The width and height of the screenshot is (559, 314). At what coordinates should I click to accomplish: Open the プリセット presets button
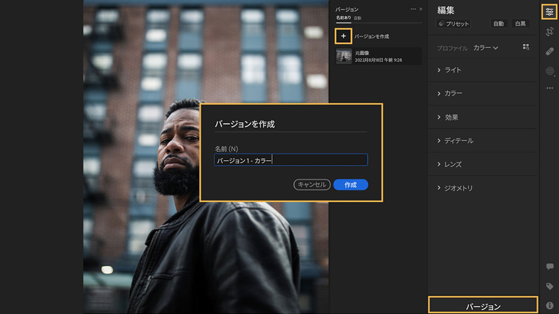tap(453, 24)
